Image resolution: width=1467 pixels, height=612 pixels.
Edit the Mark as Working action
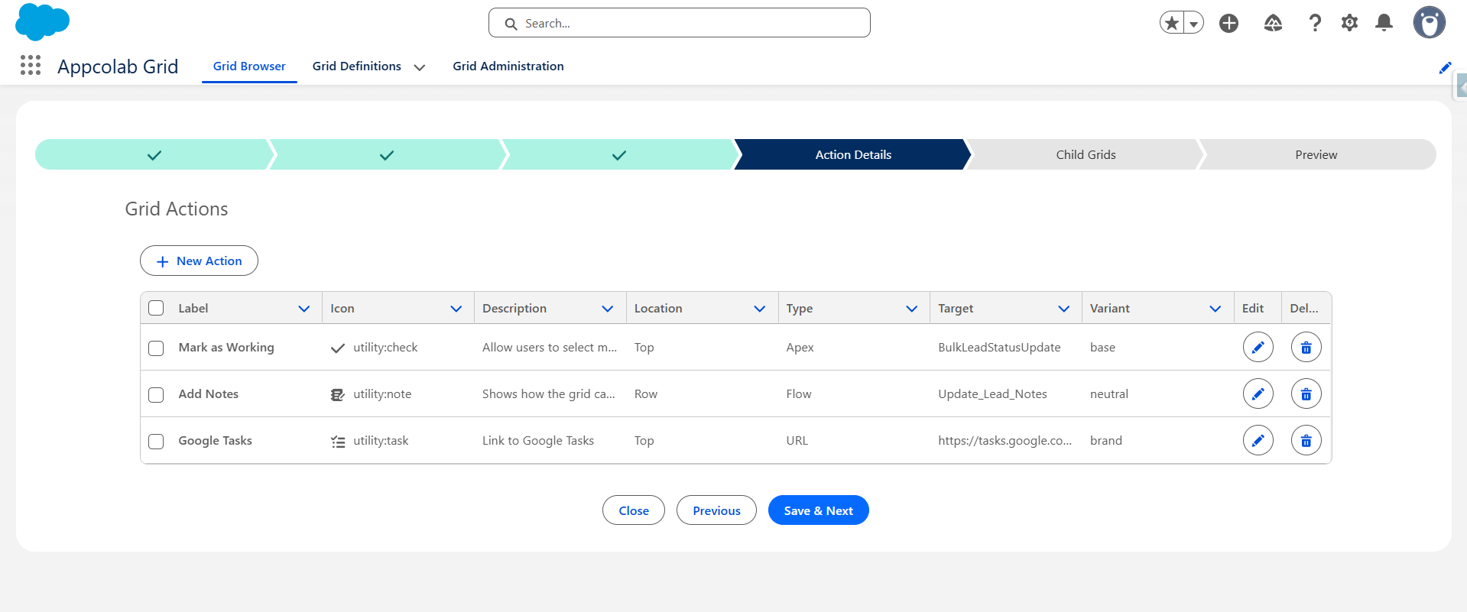tap(1258, 347)
